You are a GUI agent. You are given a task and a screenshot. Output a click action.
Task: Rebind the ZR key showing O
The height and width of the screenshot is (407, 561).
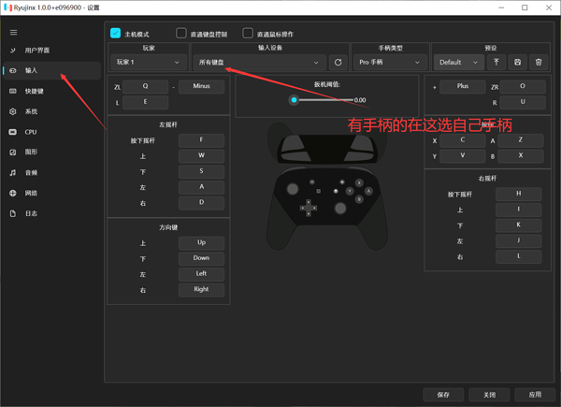pyautogui.click(x=523, y=87)
